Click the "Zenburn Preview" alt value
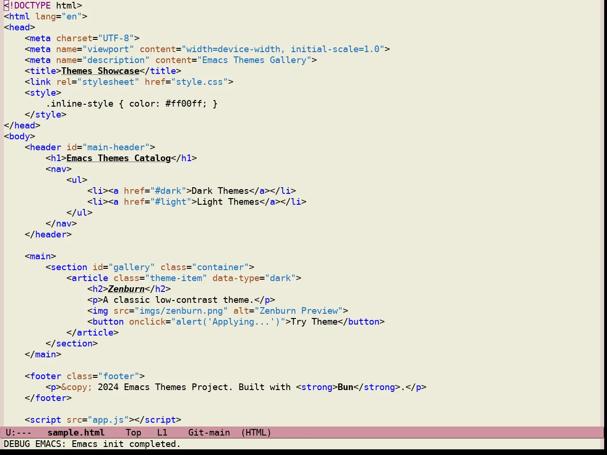Viewport: 607px width, 455px height. pos(299,311)
